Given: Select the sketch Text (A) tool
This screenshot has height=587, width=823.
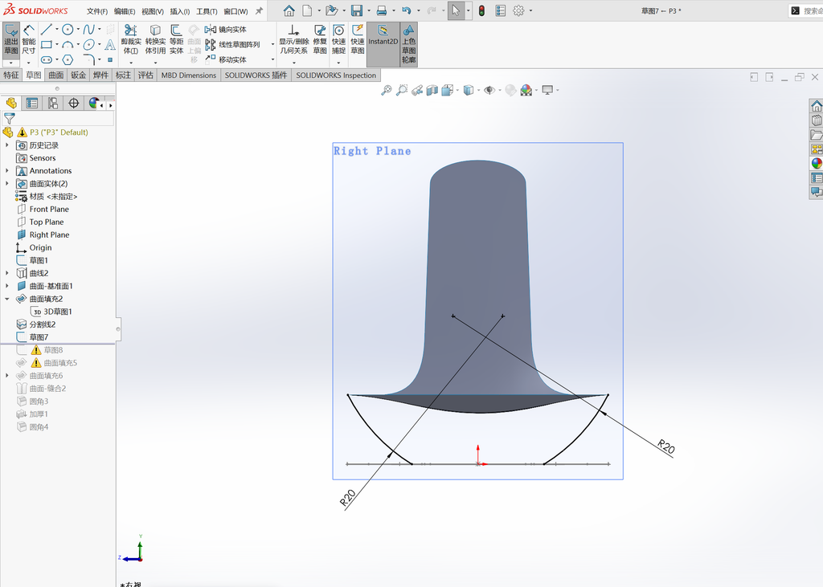Looking at the screenshot, I should coord(109,45).
